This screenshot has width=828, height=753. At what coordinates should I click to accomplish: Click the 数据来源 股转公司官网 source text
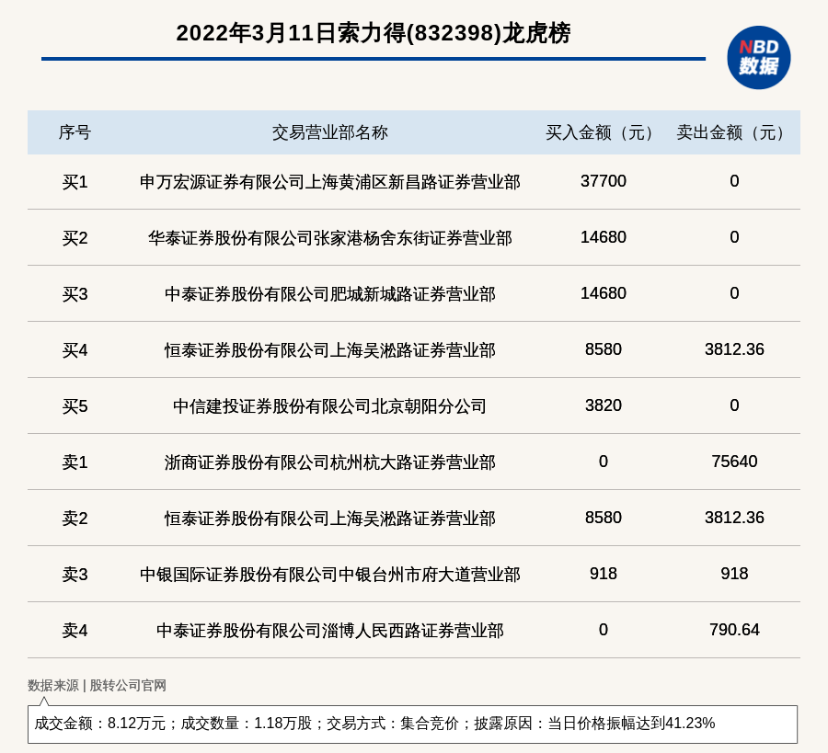pos(97,685)
